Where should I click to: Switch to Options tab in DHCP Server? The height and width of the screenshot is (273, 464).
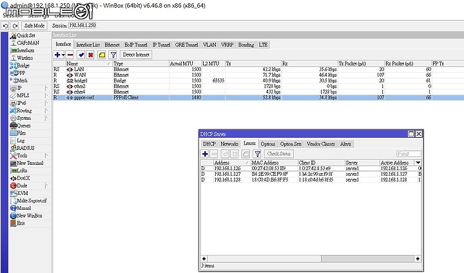[x=268, y=144]
